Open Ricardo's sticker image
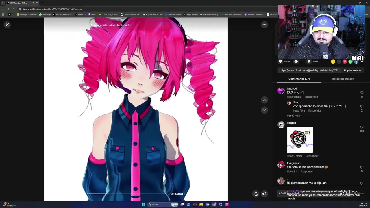Image resolution: width=370 pixels, height=208 pixels. pos(300,140)
